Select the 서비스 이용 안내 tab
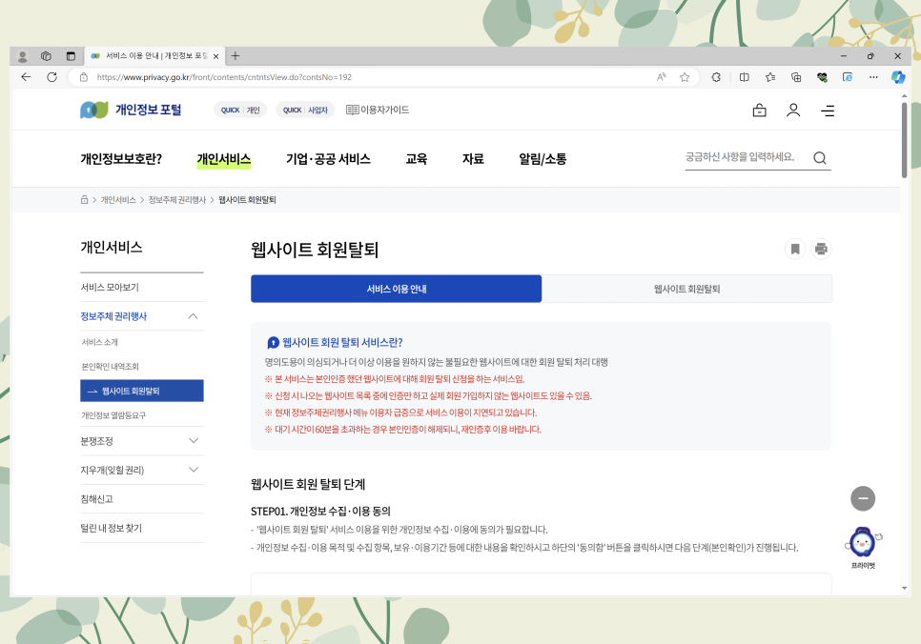The height and width of the screenshot is (644, 921). [x=397, y=289]
